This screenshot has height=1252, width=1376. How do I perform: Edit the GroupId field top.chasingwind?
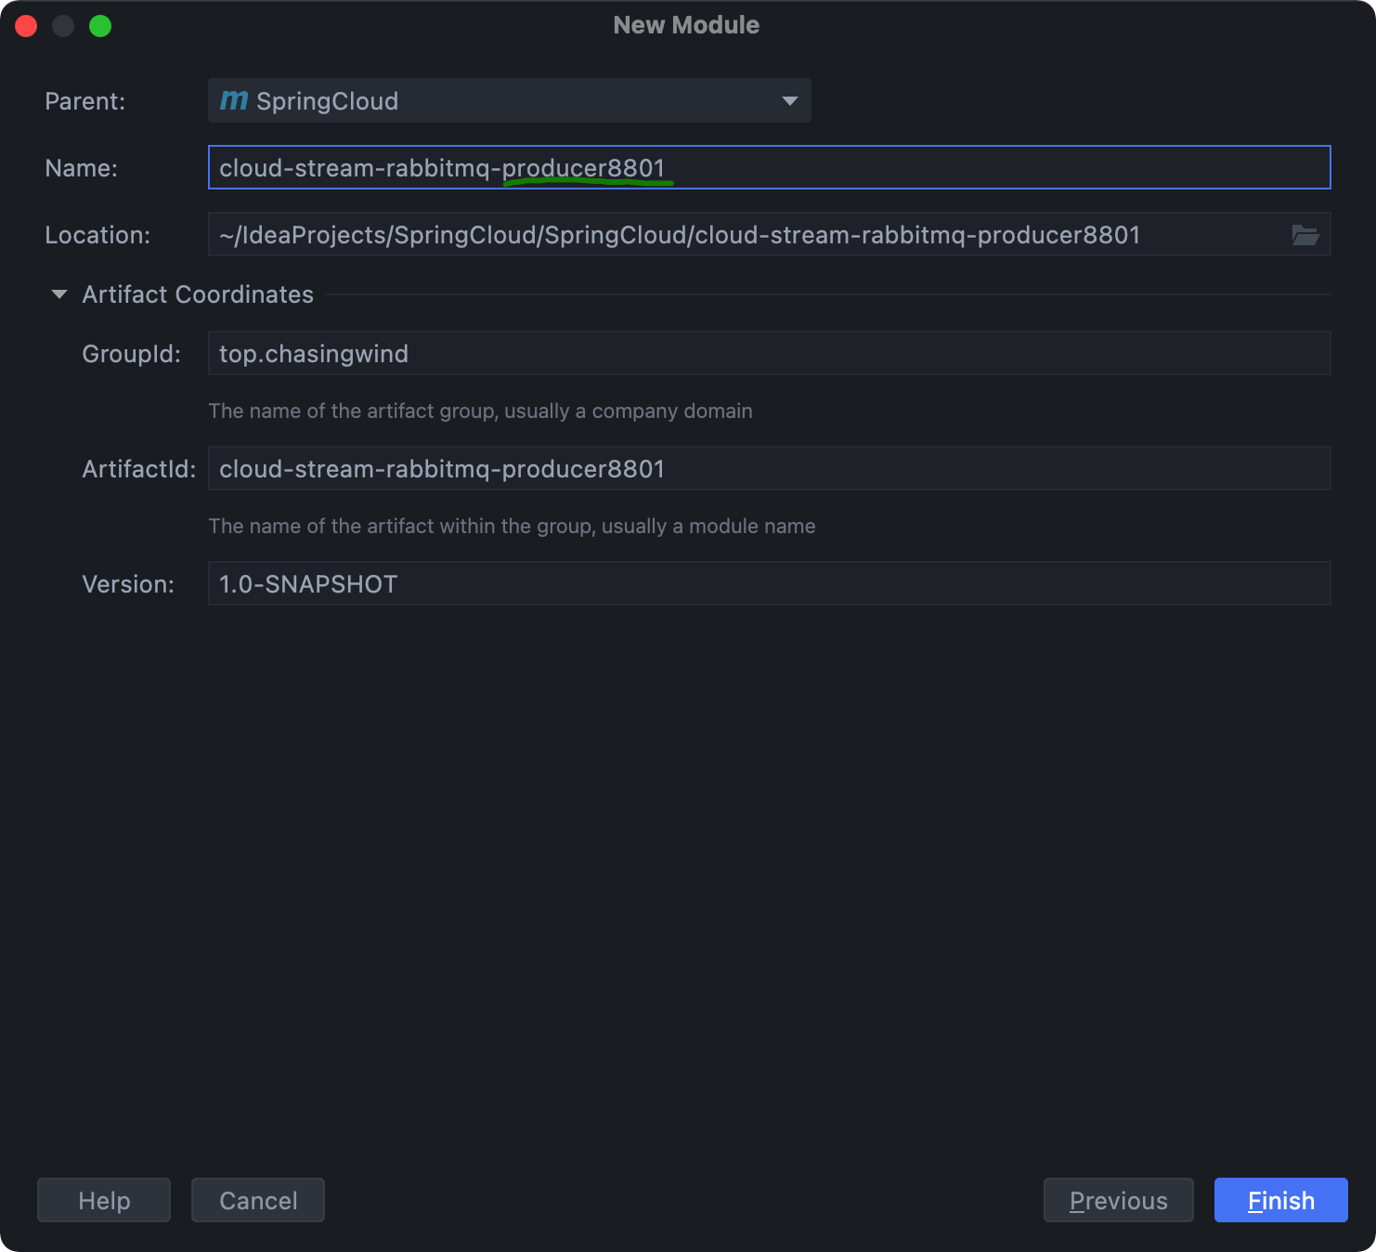pyautogui.click(x=769, y=354)
